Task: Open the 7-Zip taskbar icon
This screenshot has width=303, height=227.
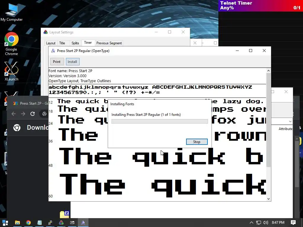Action: pos(72,223)
